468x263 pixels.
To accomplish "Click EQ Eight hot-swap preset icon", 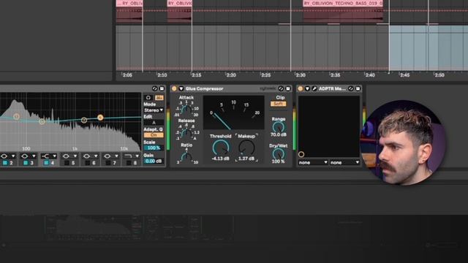I will 154,88.
